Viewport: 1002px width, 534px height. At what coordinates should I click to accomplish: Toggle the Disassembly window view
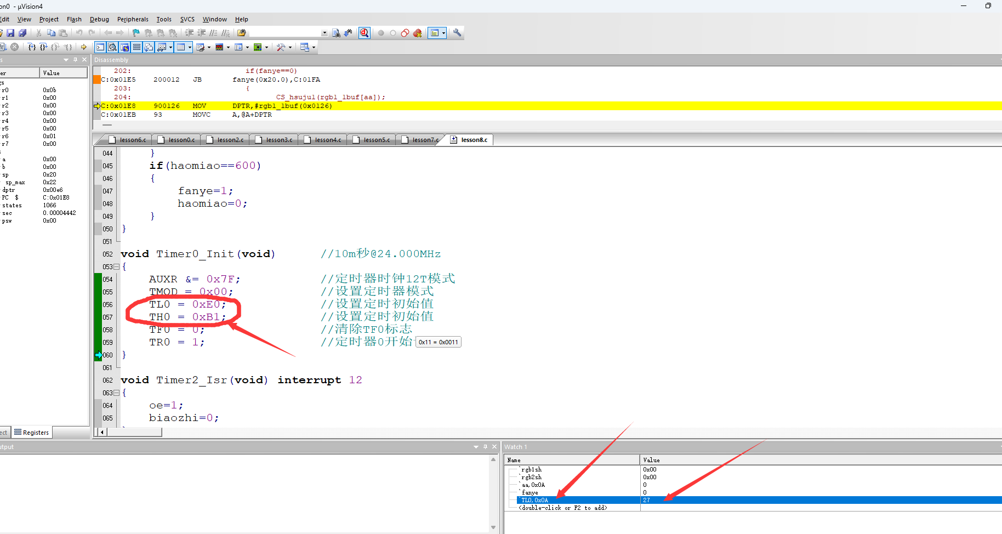[112, 47]
